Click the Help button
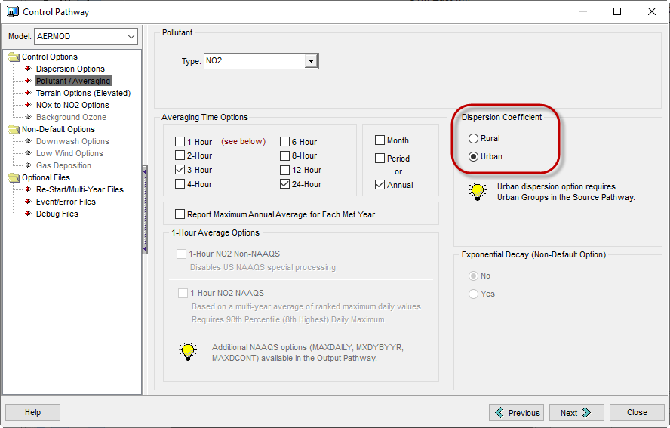The height and width of the screenshot is (428, 670). pyautogui.click(x=33, y=412)
